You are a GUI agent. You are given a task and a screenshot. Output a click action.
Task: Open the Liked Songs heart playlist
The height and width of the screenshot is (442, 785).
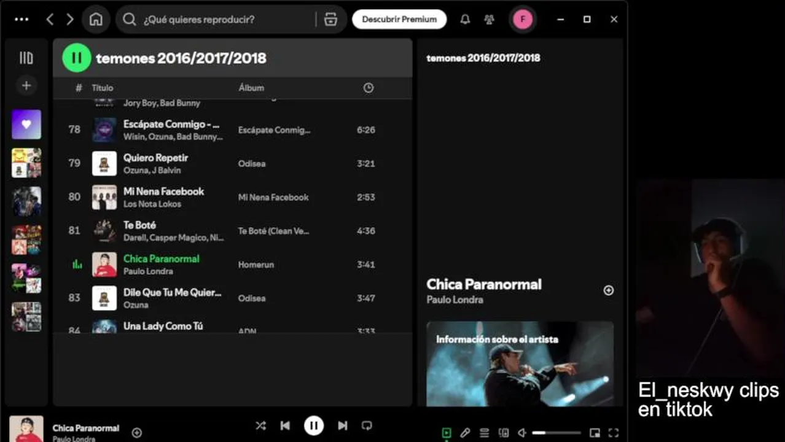[x=26, y=125]
